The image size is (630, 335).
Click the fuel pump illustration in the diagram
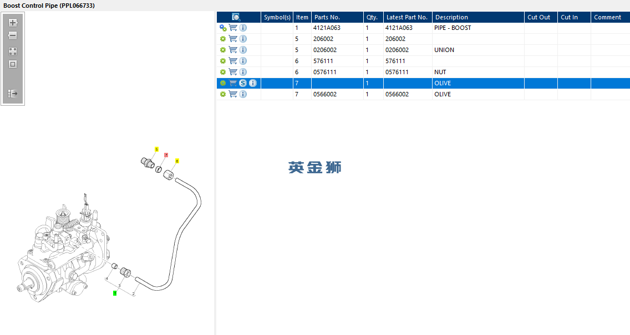tap(62, 249)
